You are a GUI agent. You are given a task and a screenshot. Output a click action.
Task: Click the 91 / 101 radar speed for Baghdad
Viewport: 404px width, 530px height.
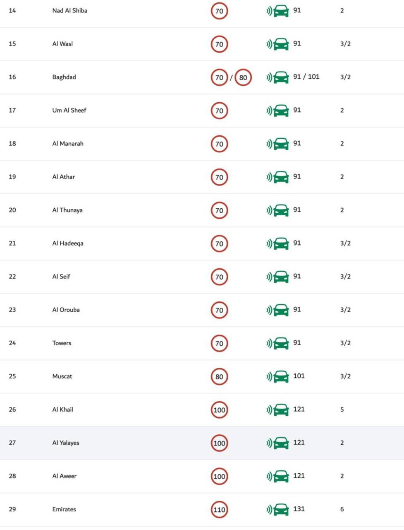pyautogui.click(x=306, y=77)
